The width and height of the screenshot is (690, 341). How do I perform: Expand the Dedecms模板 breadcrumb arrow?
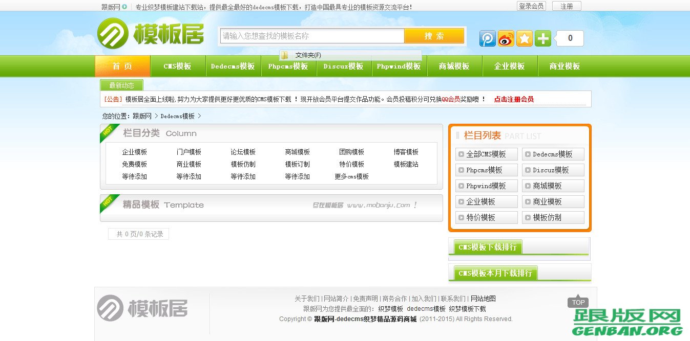(200, 116)
